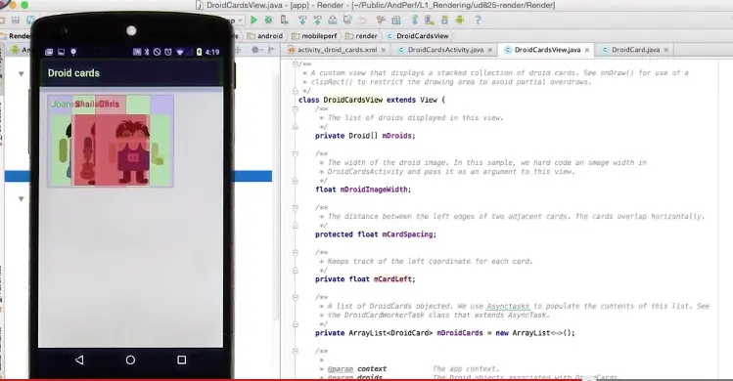733x381 pixels.
Task: Open the SDK Manager download icon
Action: click(x=444, y=21)
